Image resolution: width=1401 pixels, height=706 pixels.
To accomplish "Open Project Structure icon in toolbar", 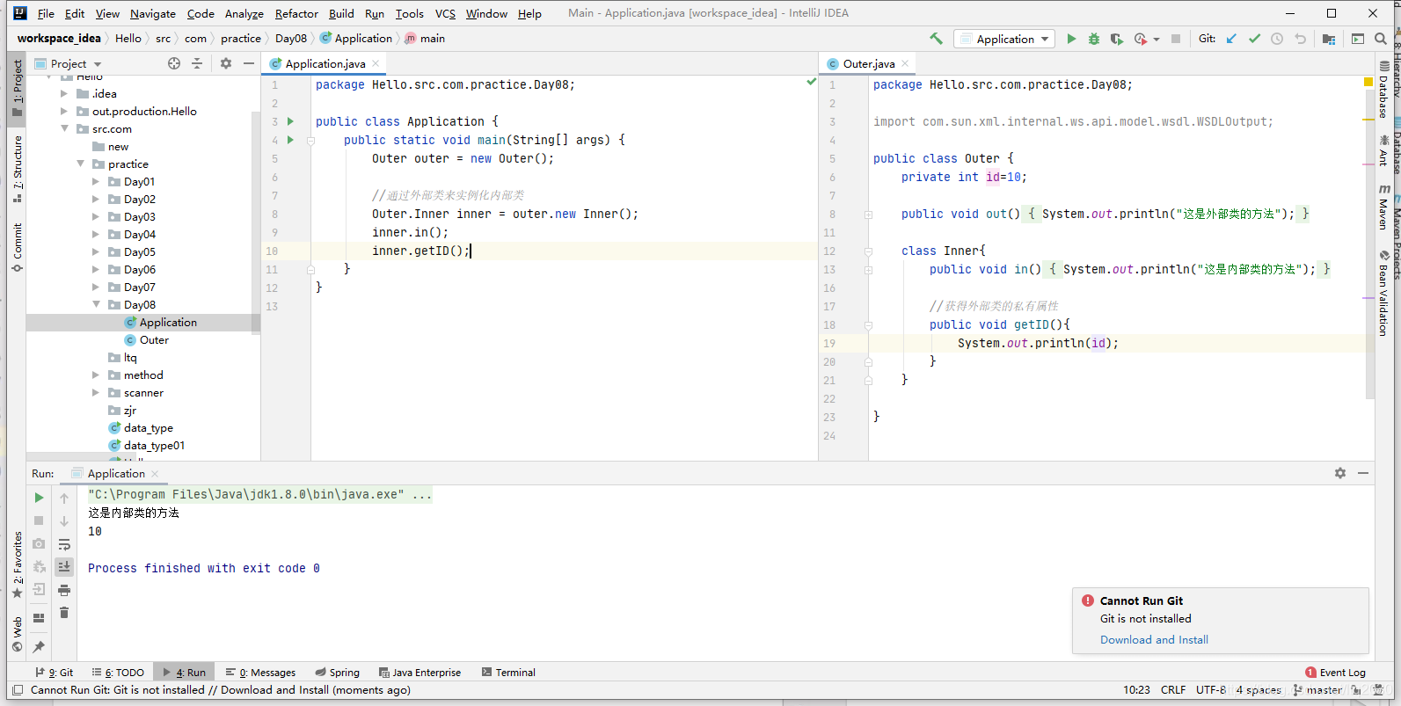I will tap(1329, 39).
